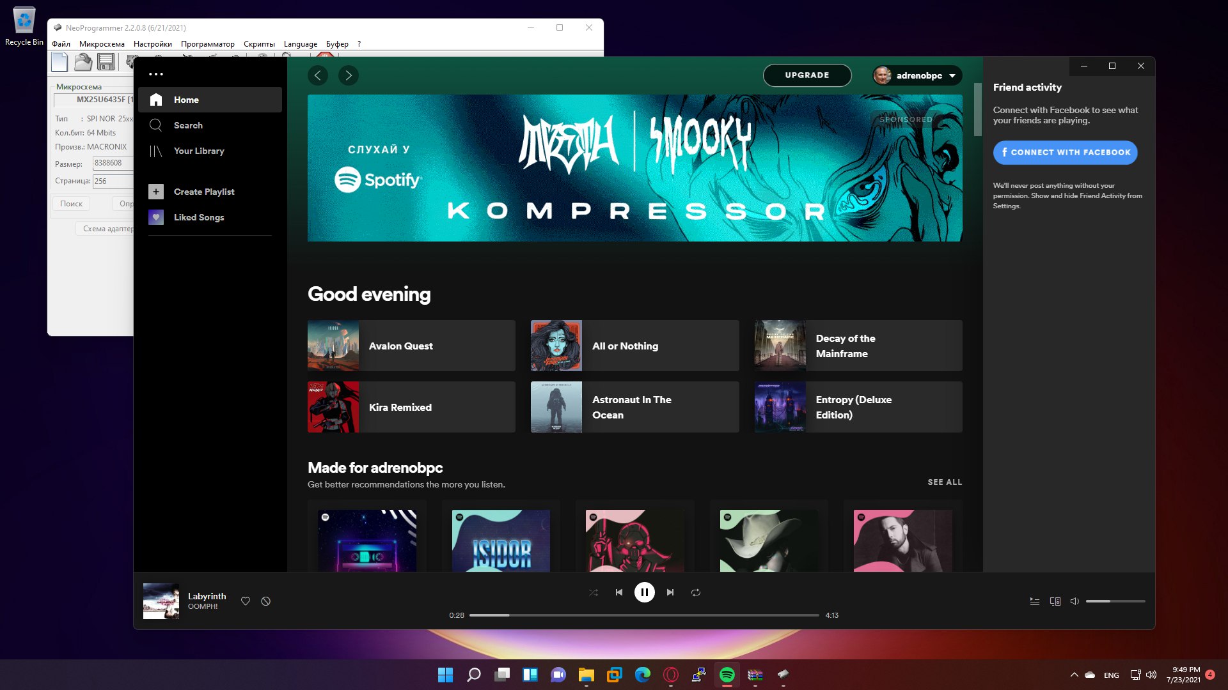Skip to previous track
The width and height of the screenshot is (1228, 690).
coord(619,592)
